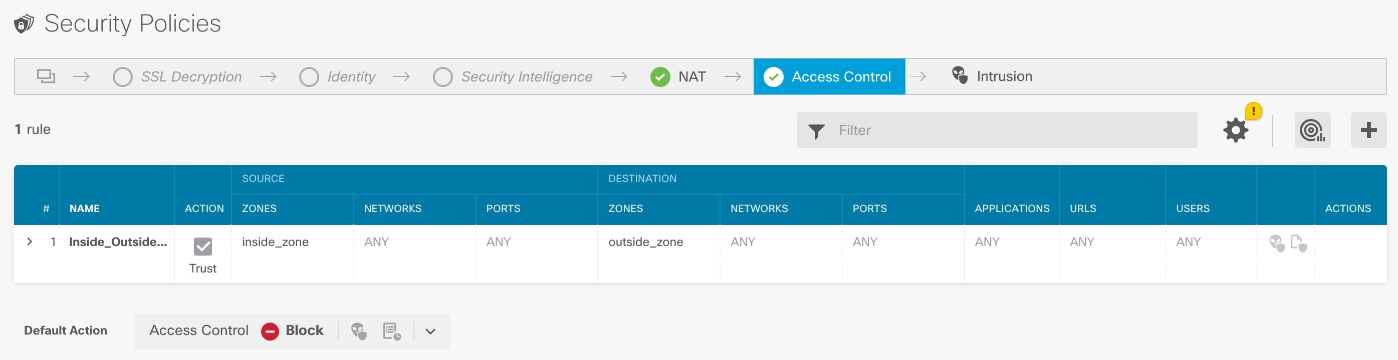Open the access rule hit counts icon

click(1312, 130)
